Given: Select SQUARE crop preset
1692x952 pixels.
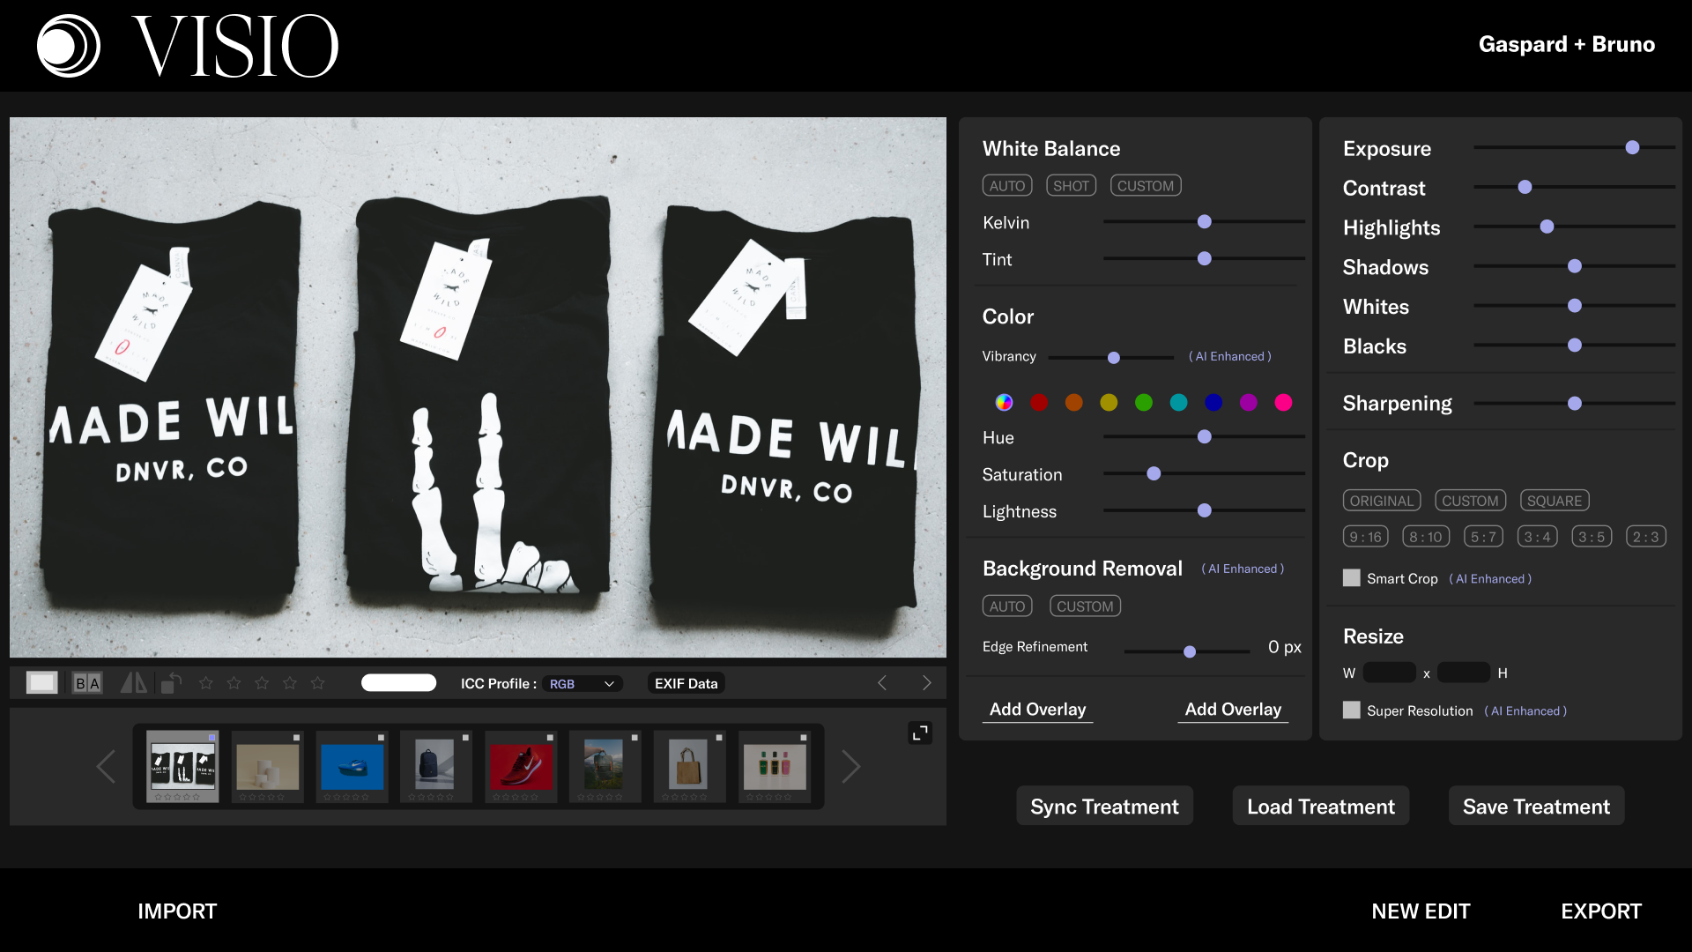Looking at the screenshot, I should (1555, 501).
